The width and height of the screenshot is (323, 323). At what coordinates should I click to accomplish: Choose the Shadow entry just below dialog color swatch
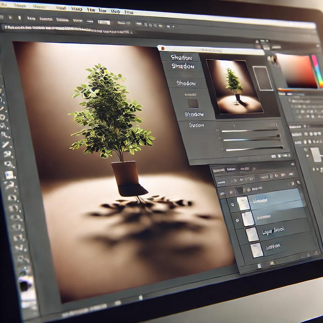(x=194, y=114)
